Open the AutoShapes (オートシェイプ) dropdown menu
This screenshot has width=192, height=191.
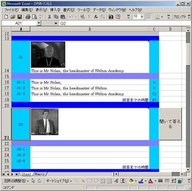pos(59,181)
